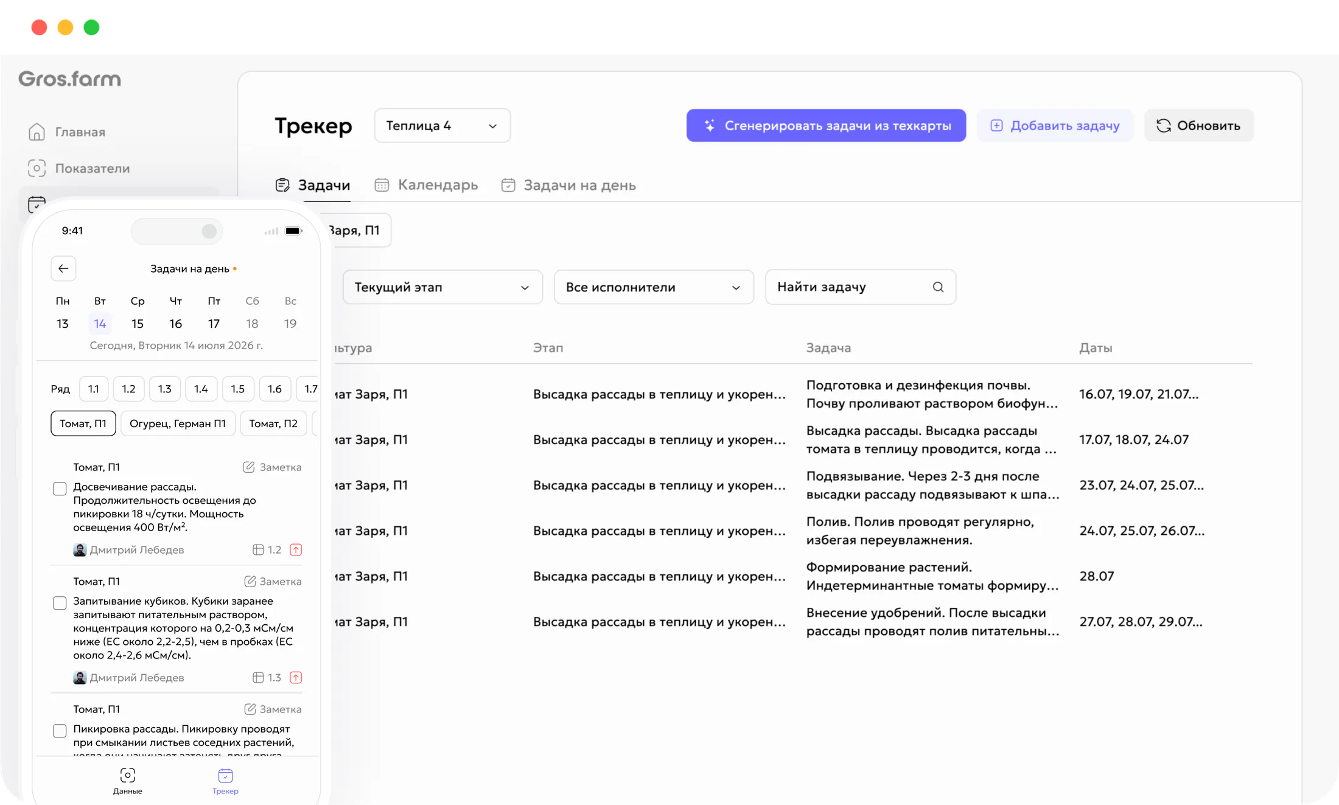The width and height of the screenshot is (1339, 805).
Task: Tap red upload arrow beside row 1.2
Action: pos(296,549)
